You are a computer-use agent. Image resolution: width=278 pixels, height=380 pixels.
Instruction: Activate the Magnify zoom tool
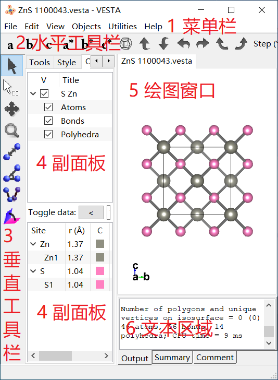pyautogui.click(x=12, y=130)
